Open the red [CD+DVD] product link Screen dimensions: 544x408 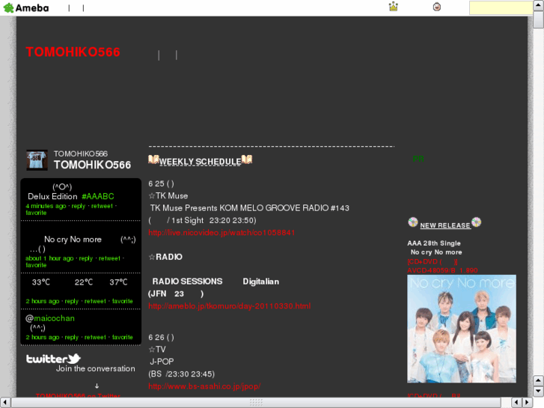point(433,261)
